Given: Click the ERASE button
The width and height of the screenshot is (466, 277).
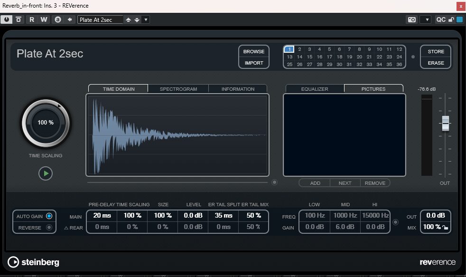Looking at the screenshot, I should click(x=436, y=63).
